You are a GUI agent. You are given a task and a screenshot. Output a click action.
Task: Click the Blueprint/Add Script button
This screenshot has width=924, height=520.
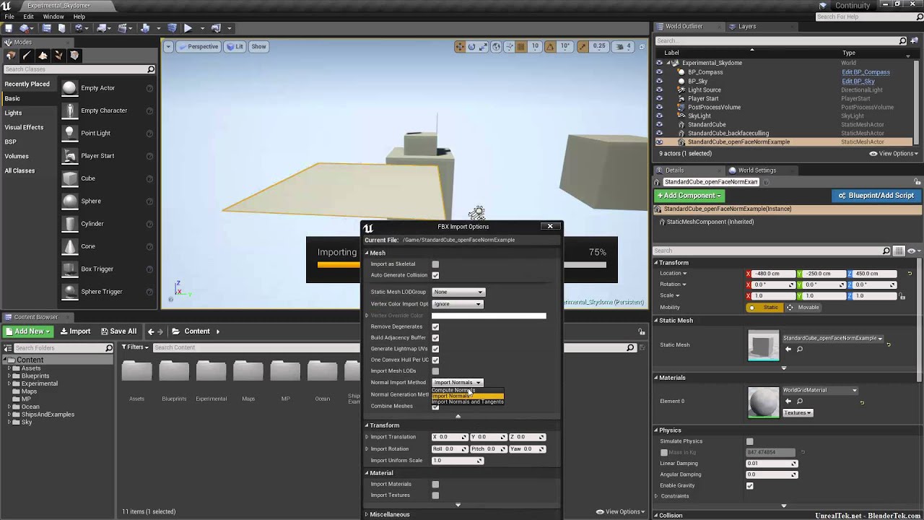pyautogui.click(x=876, y=196)
